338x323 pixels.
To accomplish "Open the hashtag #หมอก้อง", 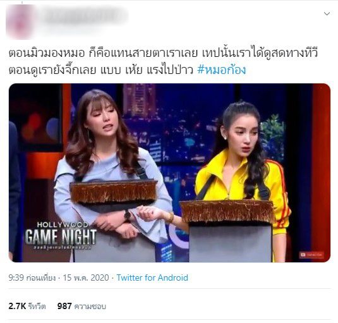I will pyautogui.click(x=221, y=70).
